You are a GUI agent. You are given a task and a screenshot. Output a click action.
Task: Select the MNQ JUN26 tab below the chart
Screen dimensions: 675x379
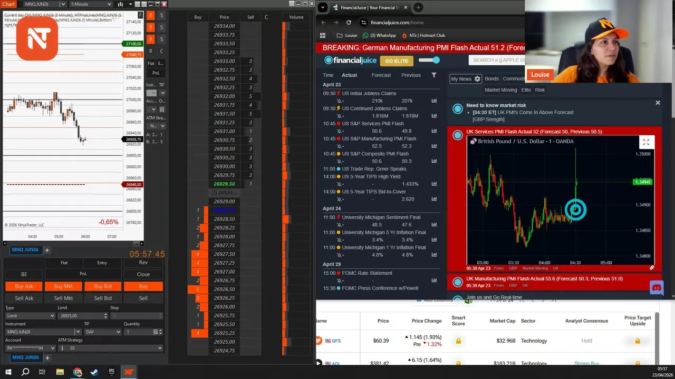[x=25, y=250]
